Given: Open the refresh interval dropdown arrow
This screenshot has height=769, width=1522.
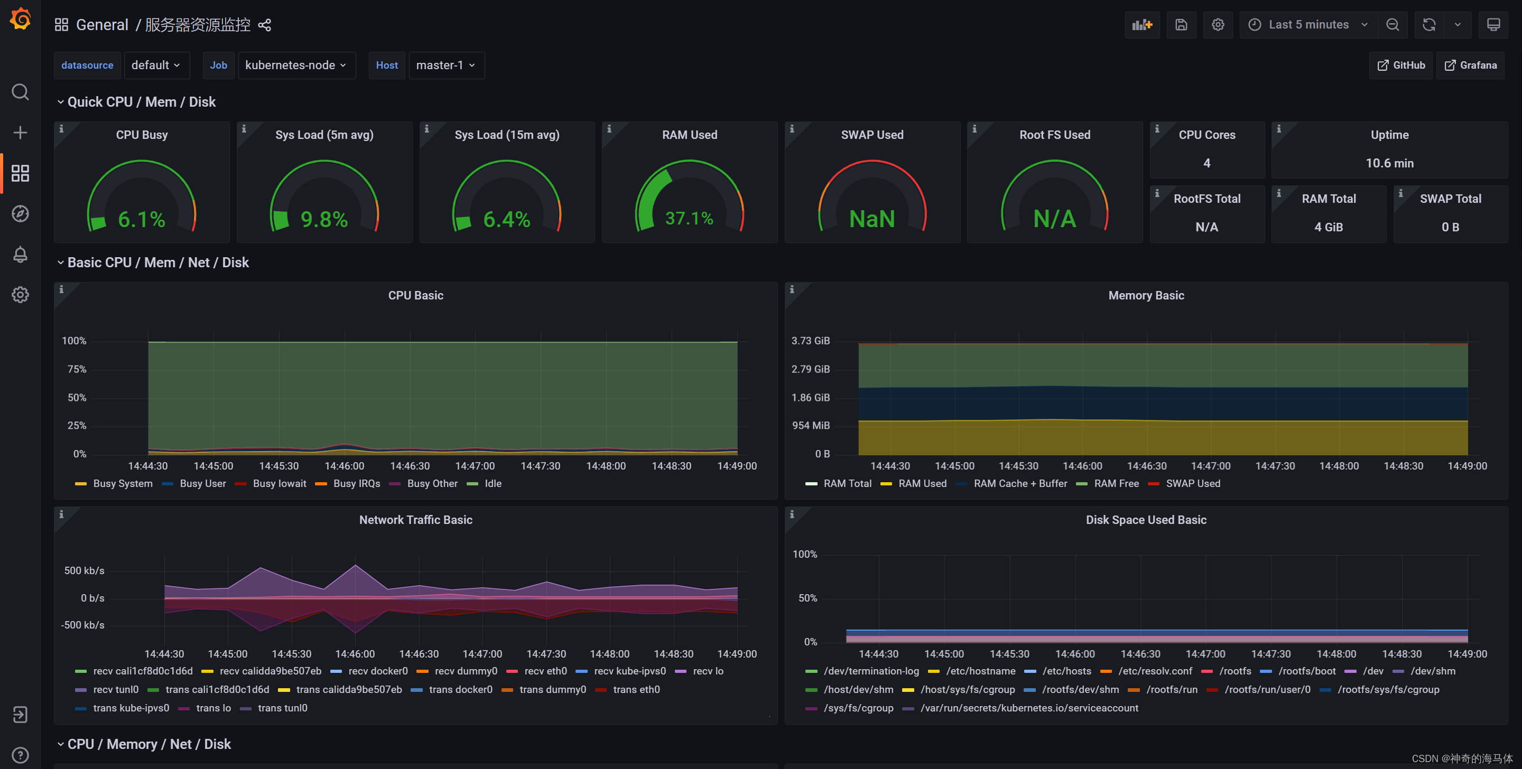Looking at the screenshot, I should click(1458, 25).
